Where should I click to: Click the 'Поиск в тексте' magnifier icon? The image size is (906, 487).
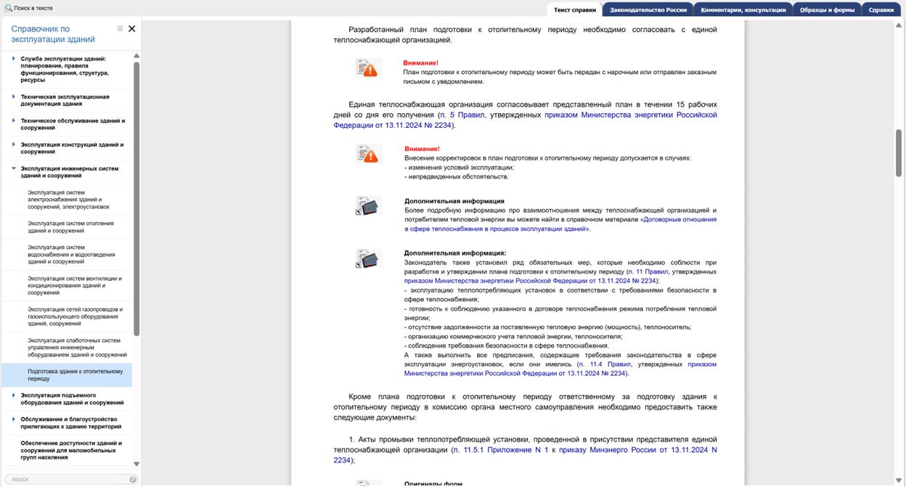9,8
